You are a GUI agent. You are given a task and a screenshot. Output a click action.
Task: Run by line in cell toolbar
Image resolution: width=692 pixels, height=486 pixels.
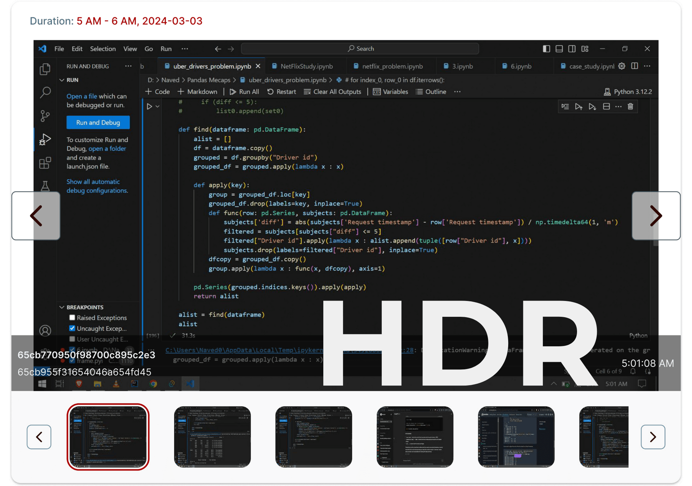[x=565, y=107]
